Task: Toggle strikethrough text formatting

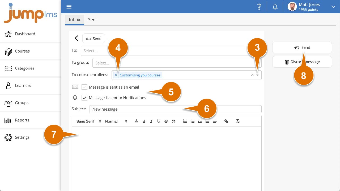Action: click(x=166, y=121)
